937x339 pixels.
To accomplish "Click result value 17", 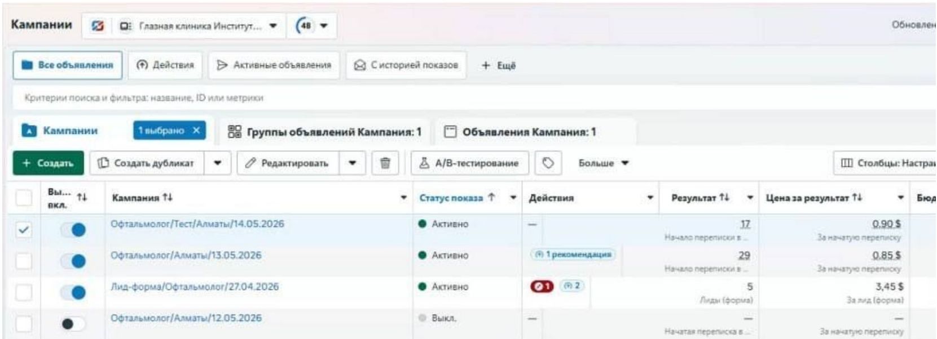I will pos(745,224).
